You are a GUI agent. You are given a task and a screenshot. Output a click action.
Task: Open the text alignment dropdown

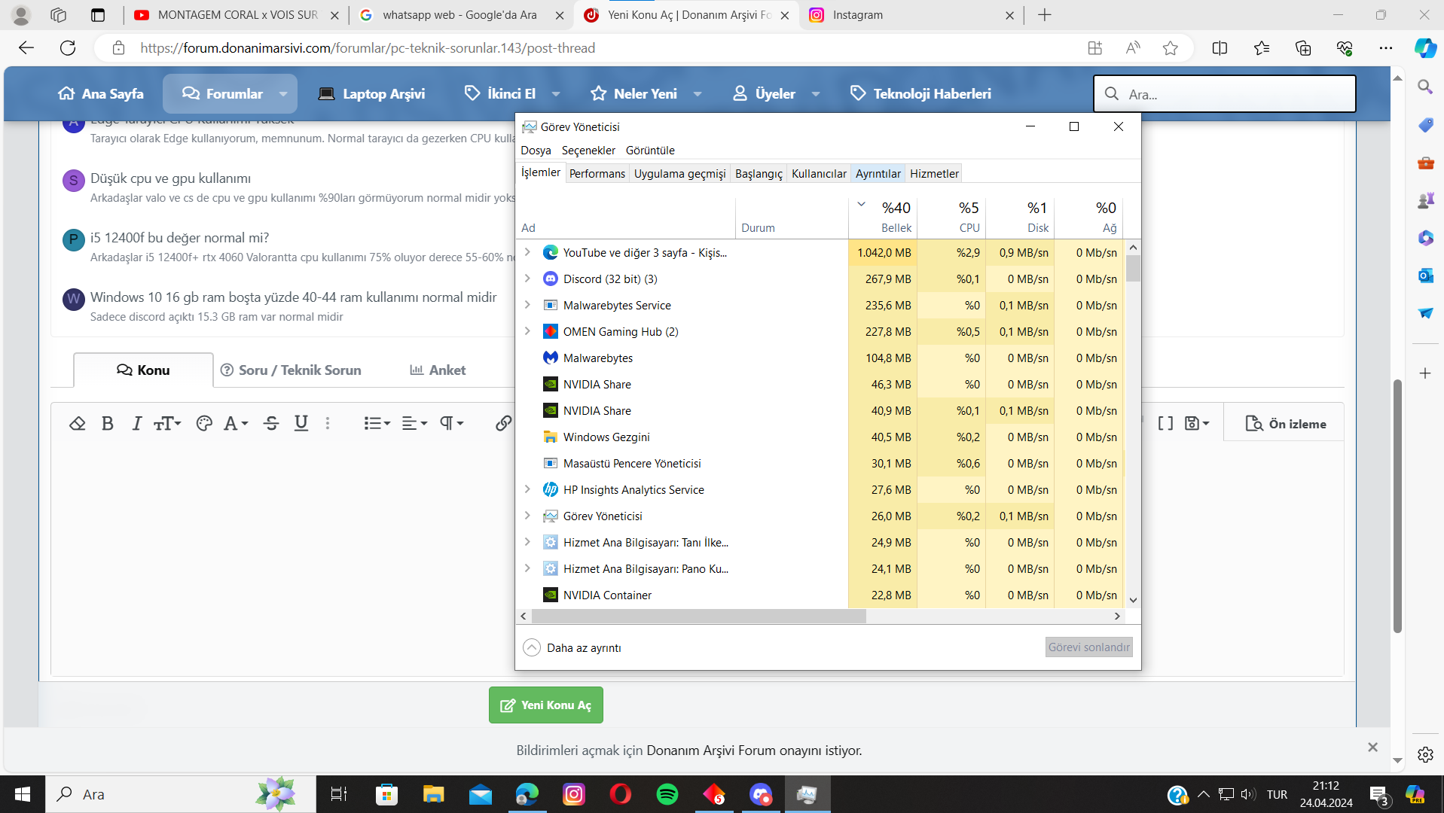coord(414,423)
